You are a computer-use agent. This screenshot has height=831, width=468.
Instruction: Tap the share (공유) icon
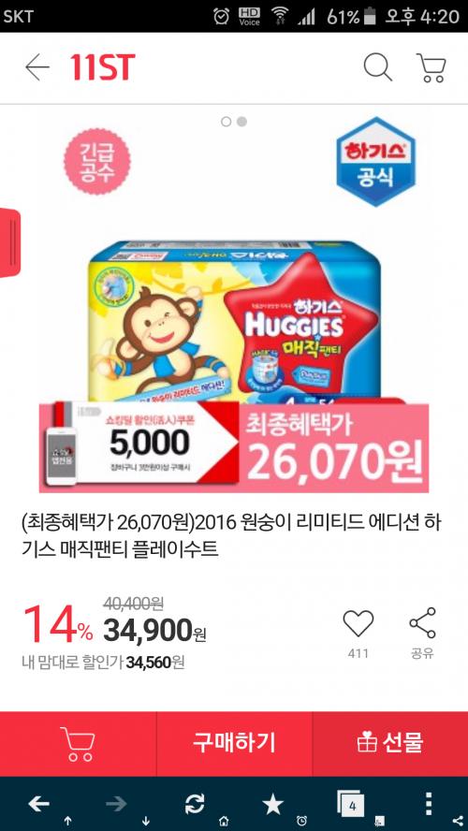(422, 622)
